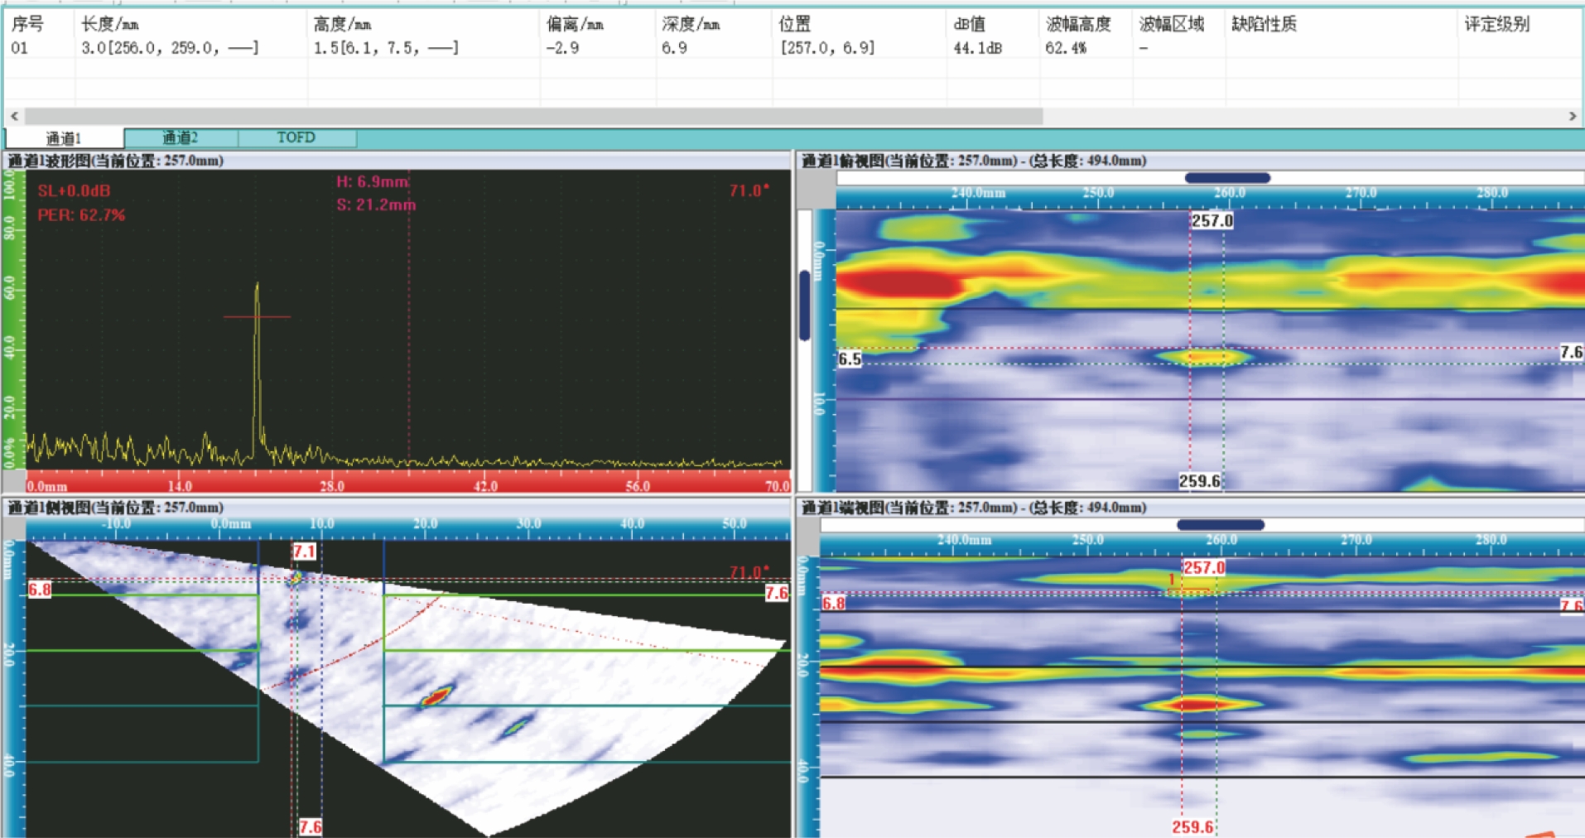
Task: Click the 波幅高度 column header
Action: point(1077,25)
